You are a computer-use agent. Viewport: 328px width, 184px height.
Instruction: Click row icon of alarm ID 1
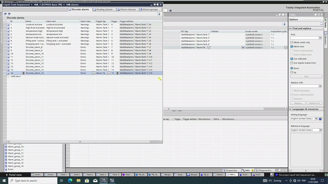[8, 25]
